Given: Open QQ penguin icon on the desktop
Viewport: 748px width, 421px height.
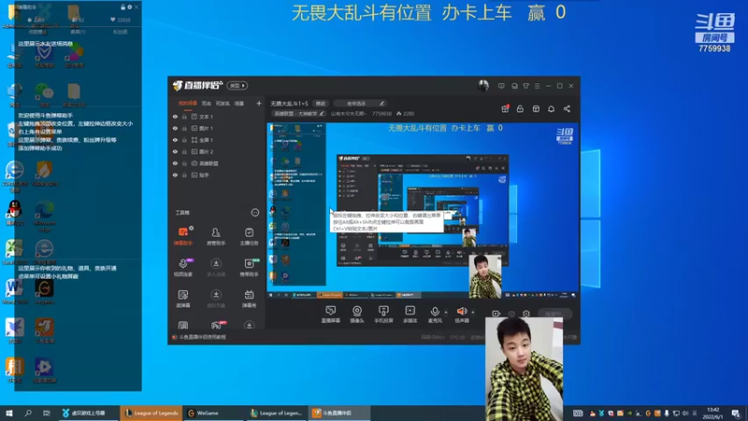Looking at the screenshot, I should point(14,213).
